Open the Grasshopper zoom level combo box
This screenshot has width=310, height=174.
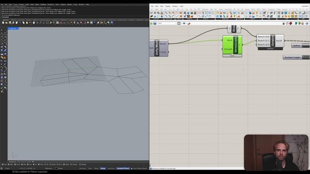point(167,23)
